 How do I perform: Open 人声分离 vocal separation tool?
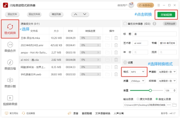pyautogui.click(x=119, y=113)
